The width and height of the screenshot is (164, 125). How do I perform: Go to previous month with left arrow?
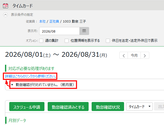124,55
